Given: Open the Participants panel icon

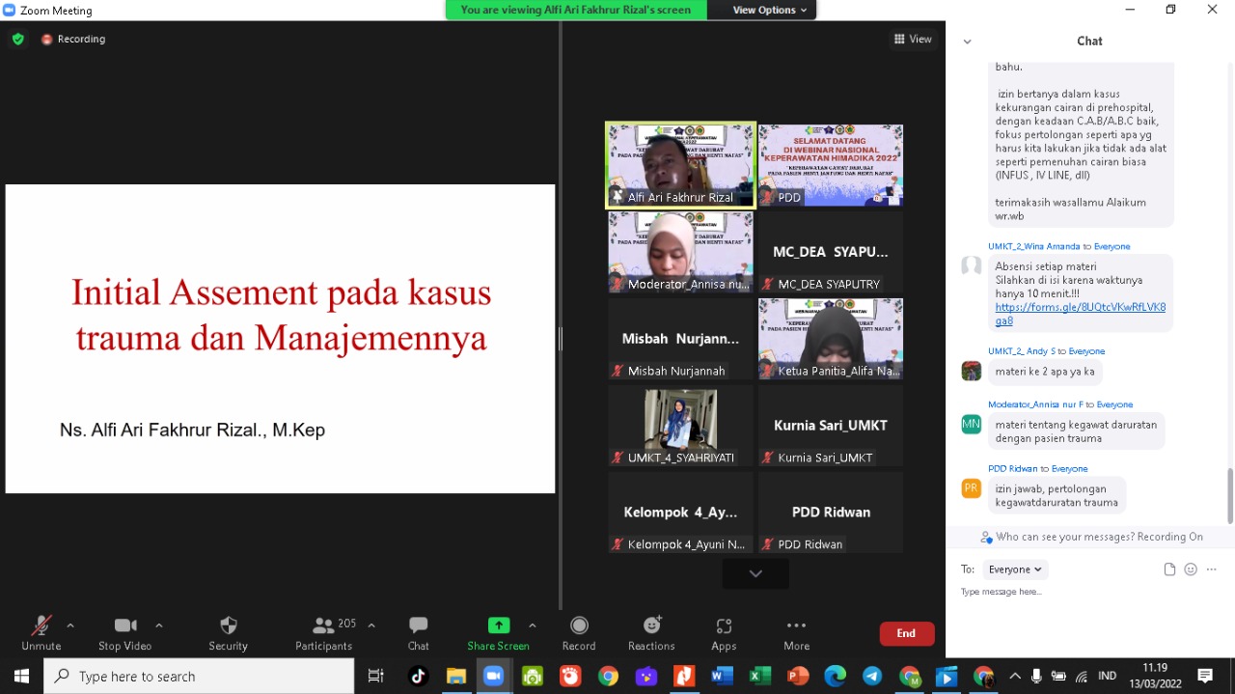Looking at the screenshot, I should point(323,625).
